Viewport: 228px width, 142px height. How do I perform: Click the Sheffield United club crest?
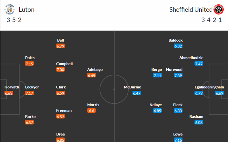pyautogui.click(x=219, y=9)
